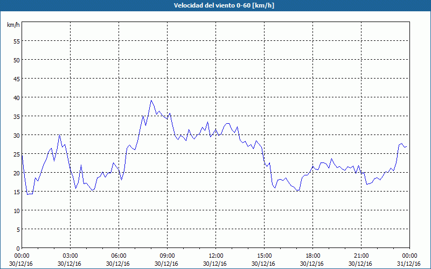Click the 21:00 time label
The width and height of the screenshot is (431, 269).
pyautogui.click(x=361, y=256)
